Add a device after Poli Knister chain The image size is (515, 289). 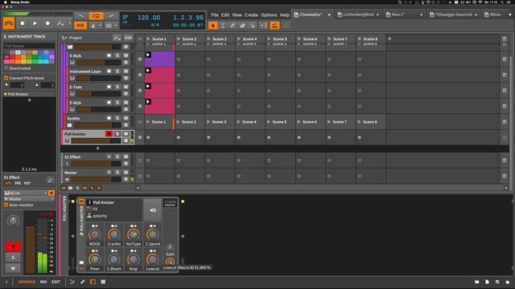coord(183,236)
